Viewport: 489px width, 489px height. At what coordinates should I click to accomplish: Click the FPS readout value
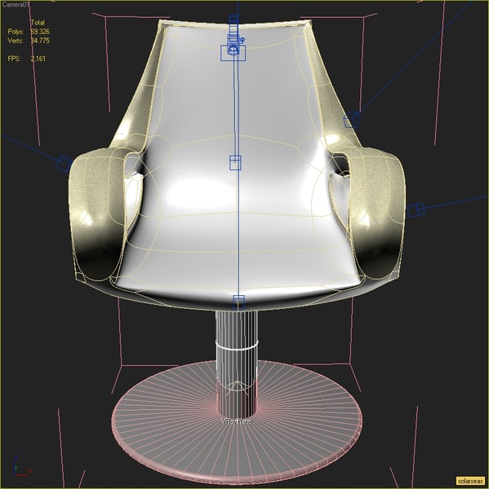tap(38, 59)
